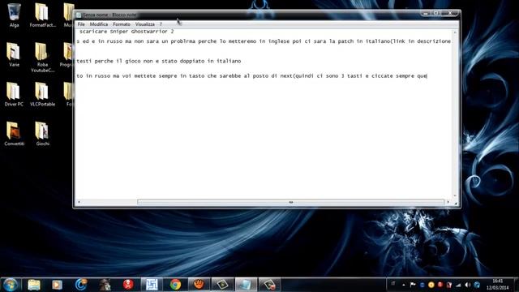Screen dimensions: 519x292
Task: Click text line 'scaricare sniper Ghostwarrior 2'
Action: point(127,32)
